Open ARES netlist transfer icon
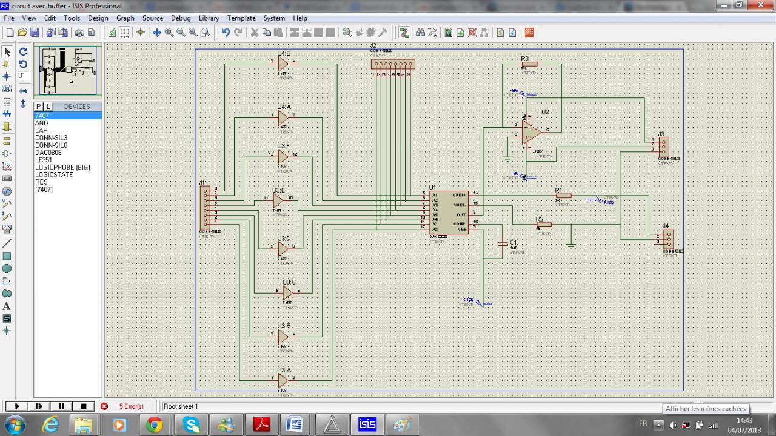Image resolution: width=776 pixels, height=436 pixels. 529,33
